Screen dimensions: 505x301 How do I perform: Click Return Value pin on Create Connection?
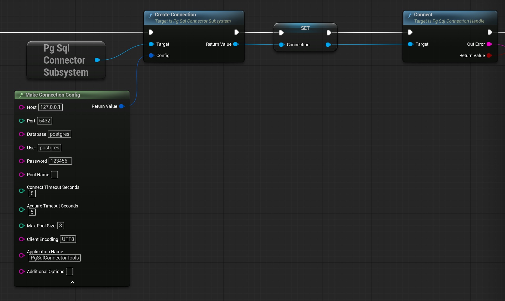[x=236, y=44]
